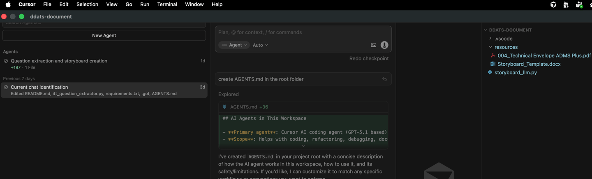Click the New Agent button
This screenshot has height=179, width=592.
(x=104, y=36)
